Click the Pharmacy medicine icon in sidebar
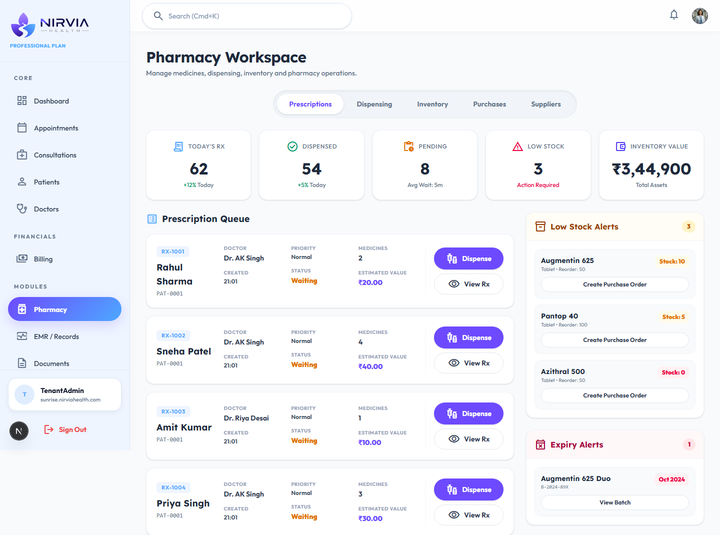The height and width of the screenshot is (535, 720). tap(22, 309)
